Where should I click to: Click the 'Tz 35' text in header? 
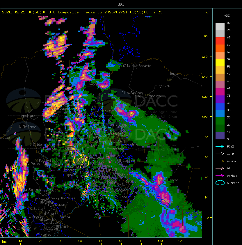pos(157,12)
